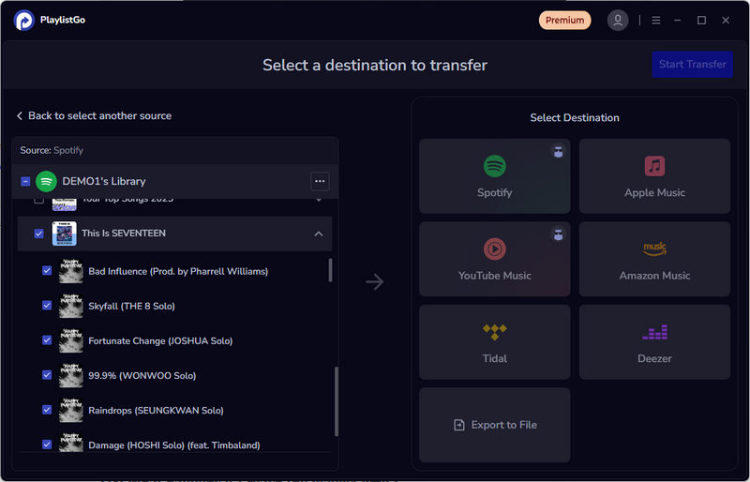Viewport: 750px width, 482px height.
Task: Choose Apple Music as destination
Action: click(x=654, y=176)
